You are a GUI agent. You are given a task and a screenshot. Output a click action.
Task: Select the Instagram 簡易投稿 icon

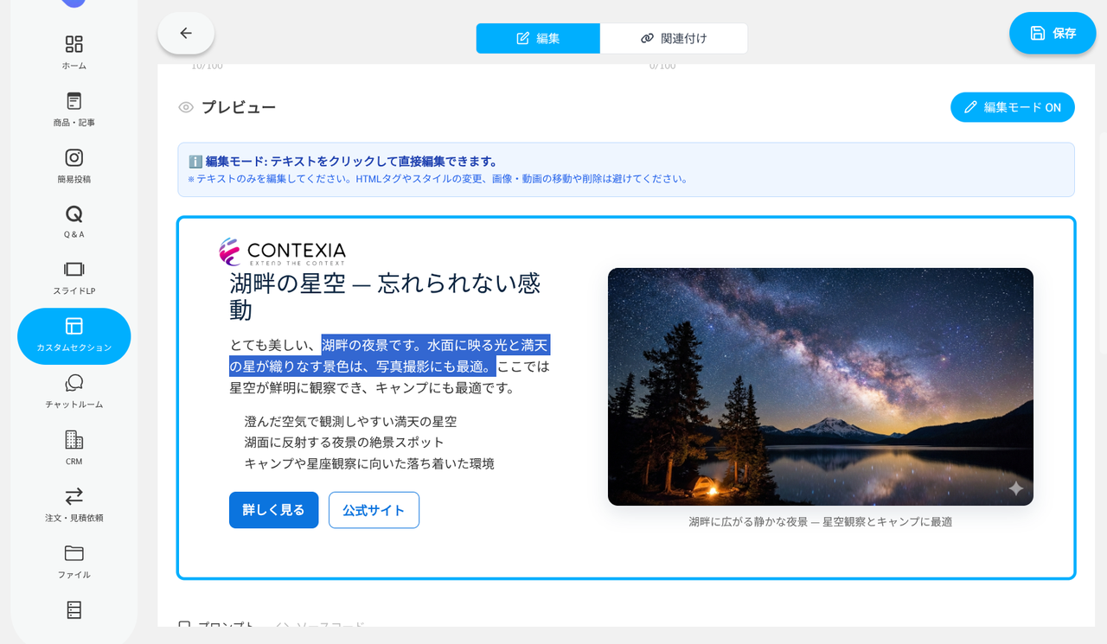click(x=74, y=158)
